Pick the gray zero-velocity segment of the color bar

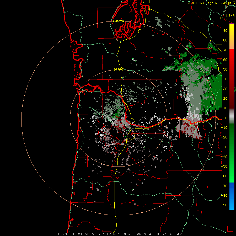tap(232, 116)
